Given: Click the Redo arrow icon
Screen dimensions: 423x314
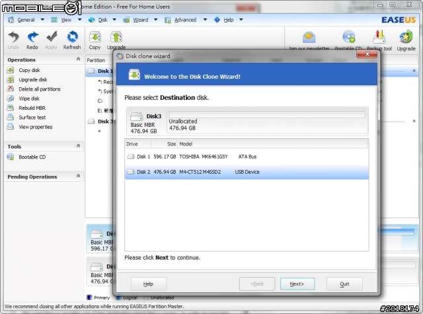Looking at the screenshot, I should [x=32, y=37].
